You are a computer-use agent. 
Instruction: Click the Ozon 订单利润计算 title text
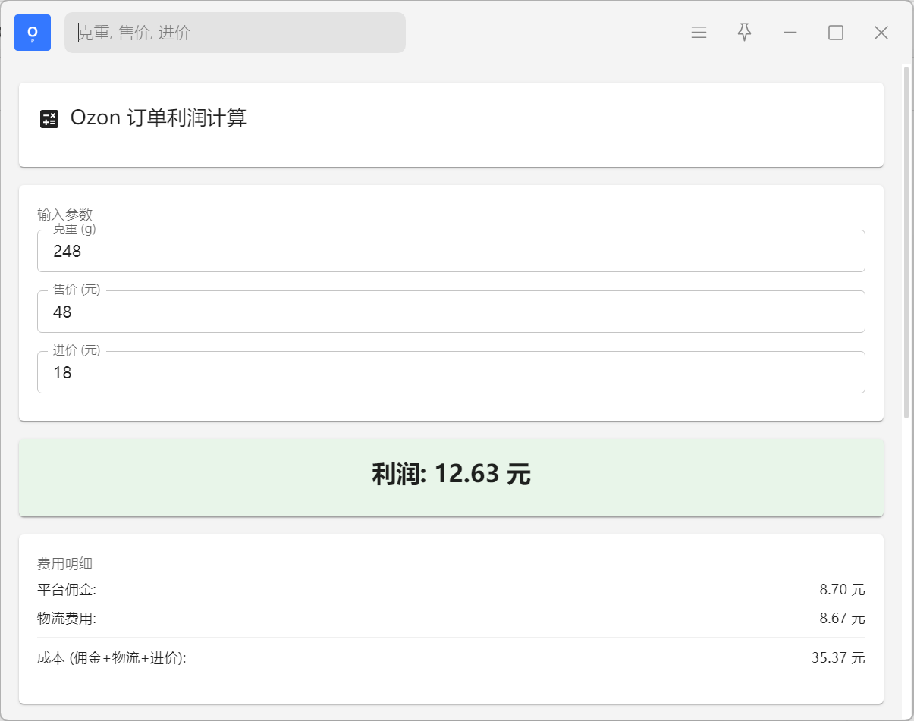click(x=159, y=118)
